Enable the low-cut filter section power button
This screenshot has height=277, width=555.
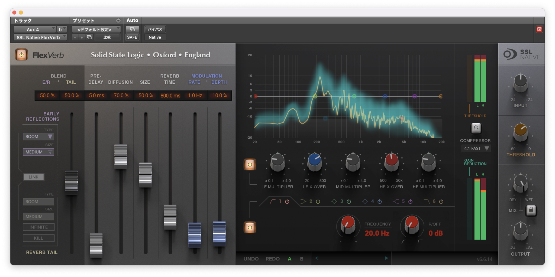pos(250,227)
